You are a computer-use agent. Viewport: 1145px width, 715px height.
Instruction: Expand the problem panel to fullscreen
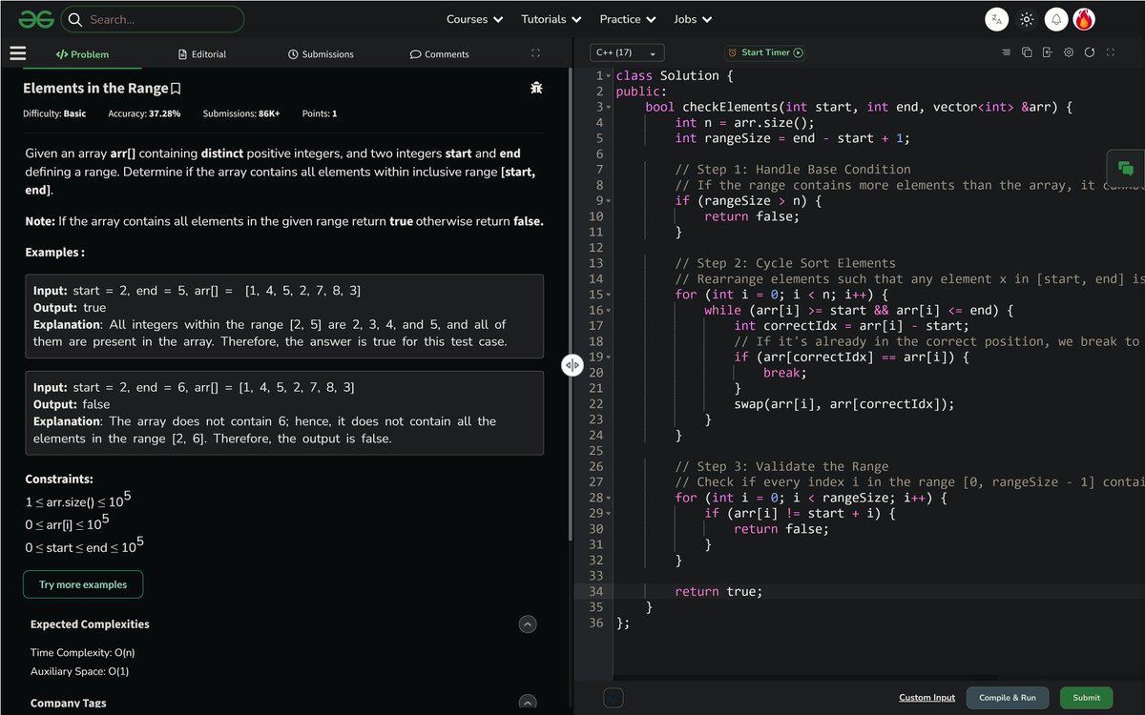(535, 53)
